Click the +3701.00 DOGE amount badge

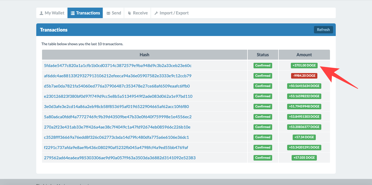click(x=304, y=65)
